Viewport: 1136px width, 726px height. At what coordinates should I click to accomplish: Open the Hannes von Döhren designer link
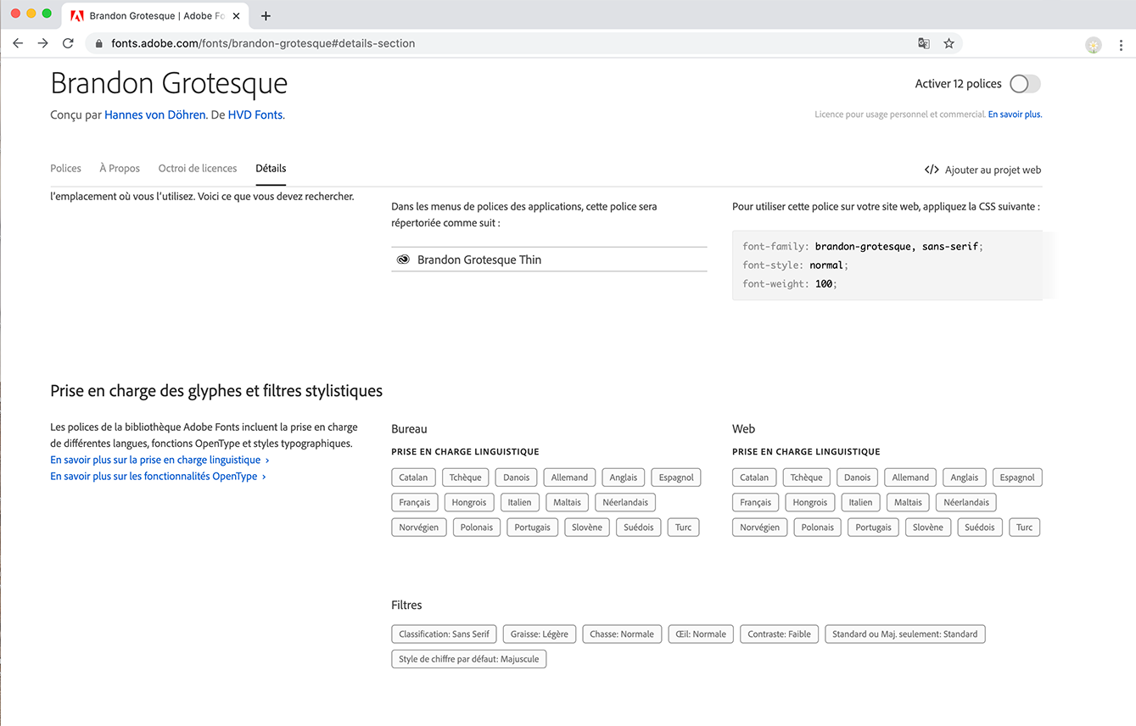[154, 114]
